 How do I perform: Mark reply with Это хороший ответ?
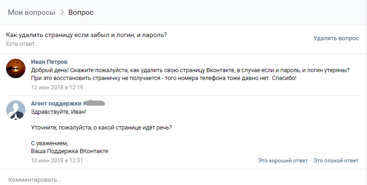[283, 160]
